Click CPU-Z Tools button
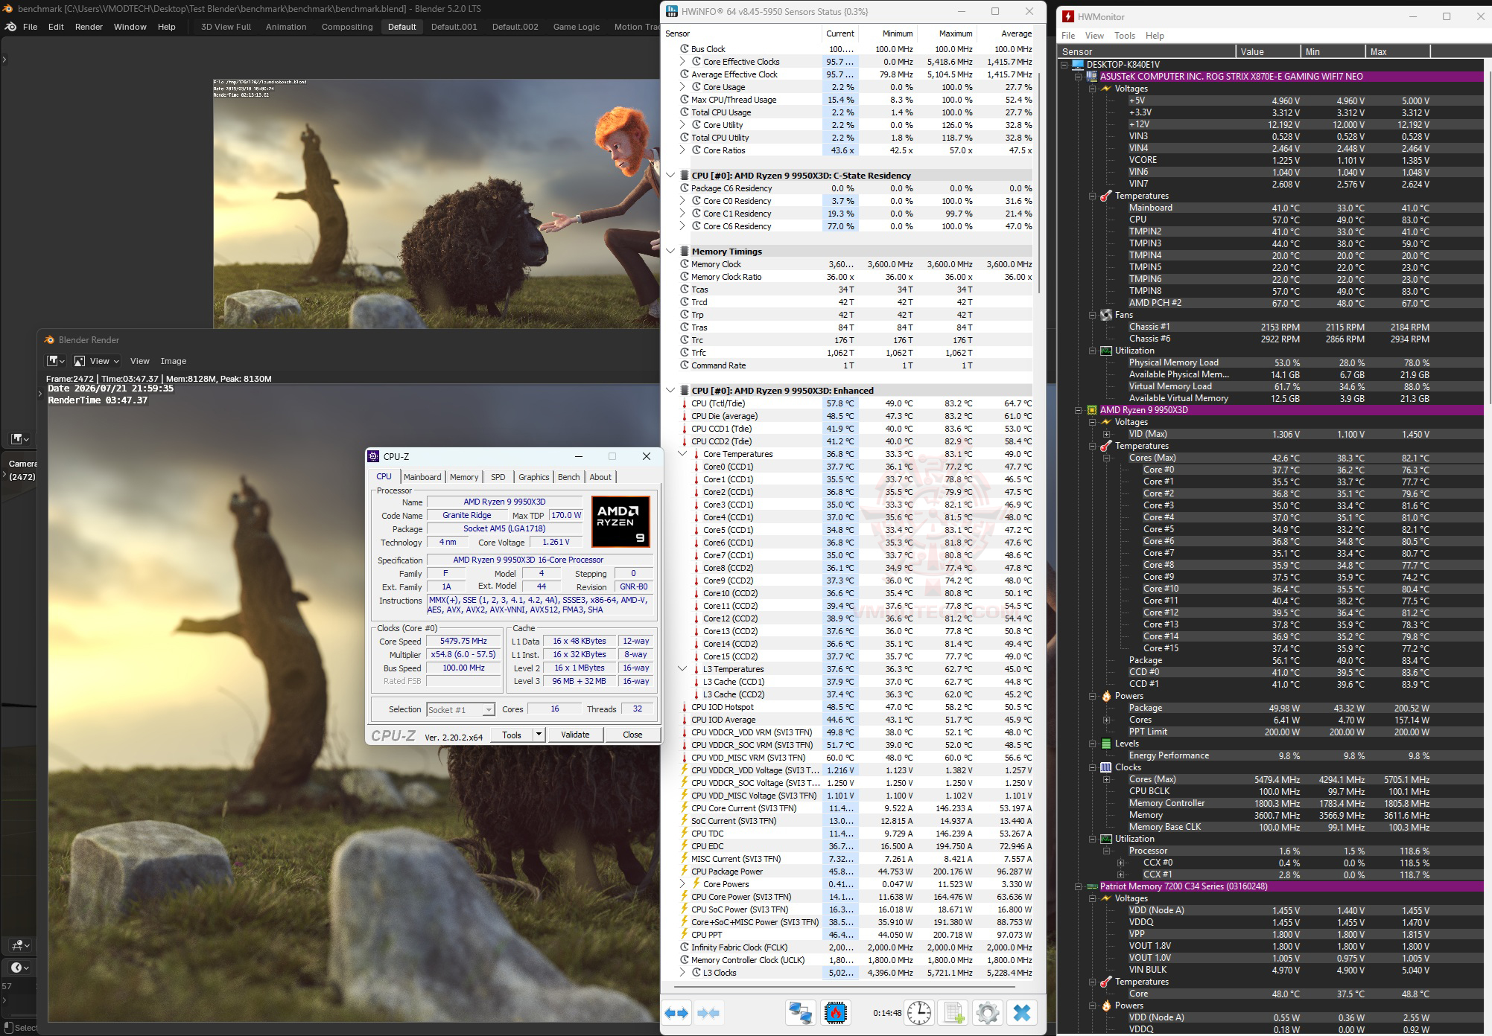 point(512,735)
